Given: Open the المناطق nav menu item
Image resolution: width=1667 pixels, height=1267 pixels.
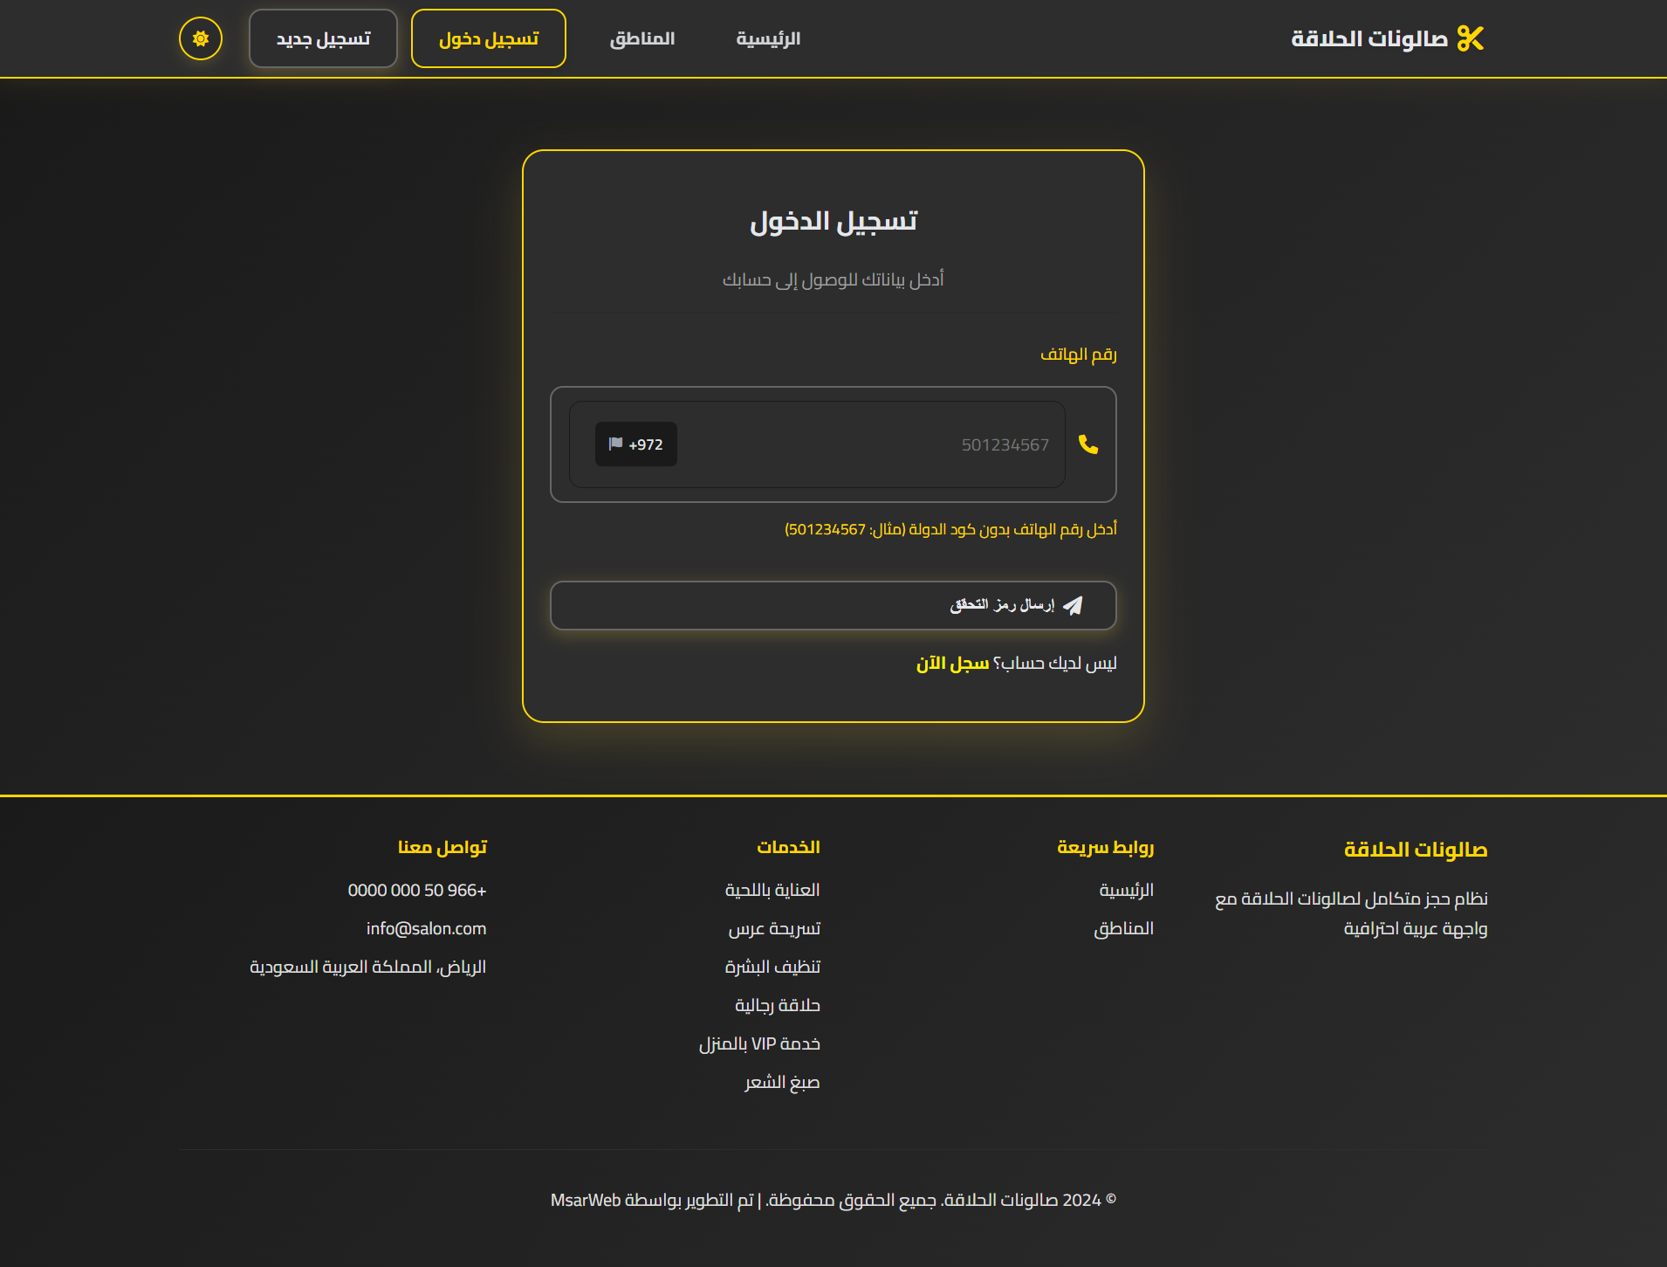Looking at the screenshot, I should click(x=642, y=38).
